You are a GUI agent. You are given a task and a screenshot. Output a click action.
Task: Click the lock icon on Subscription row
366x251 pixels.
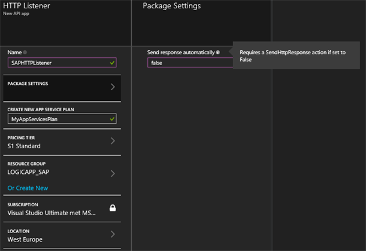coord(112,208)
